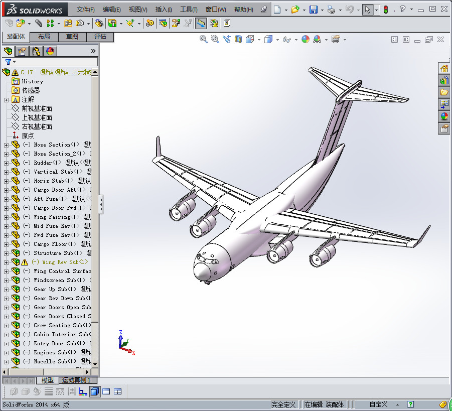Click the >> button atop the left panel
The height and width of the screenshot is (411, 452).
pos(93,51)
